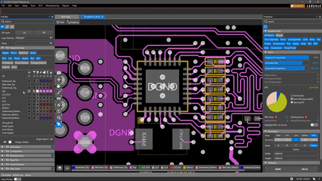Viewport: 322px width, 181px height.
Task: Open the nets view tab in Visibility
Action: 7,27
